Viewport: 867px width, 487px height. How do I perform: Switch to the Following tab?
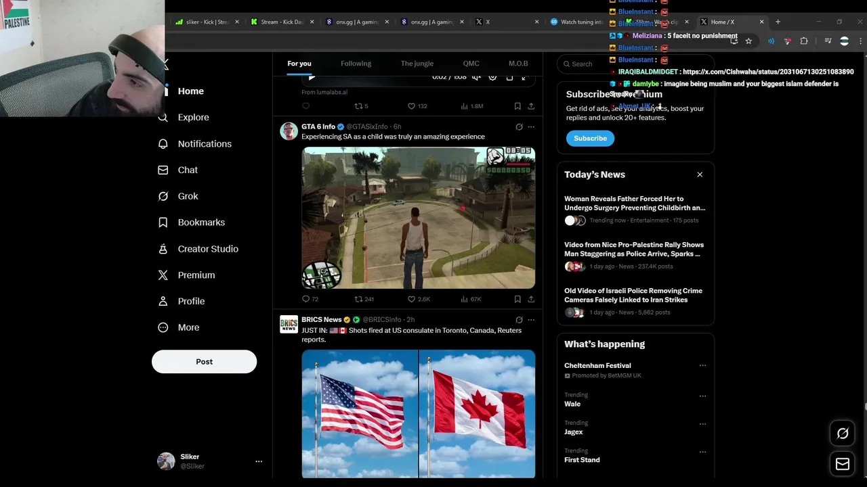pyautogui.click(x=356, y=64)
